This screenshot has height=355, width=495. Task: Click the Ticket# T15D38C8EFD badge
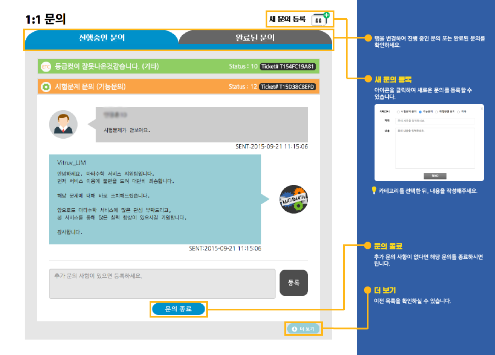click(288, 87)
